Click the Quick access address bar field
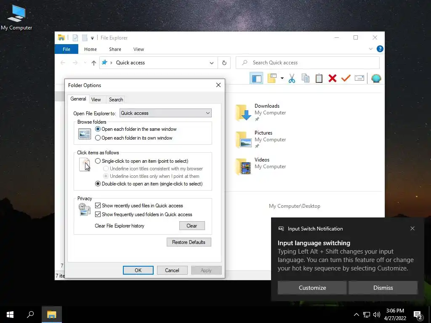 pos(158,63)
